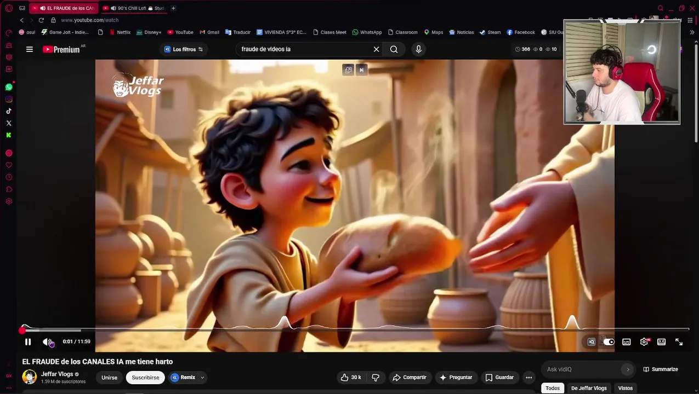Open Disney+ bookmark
The width and height of the screenshot is (699, 394).
[149, 32]
